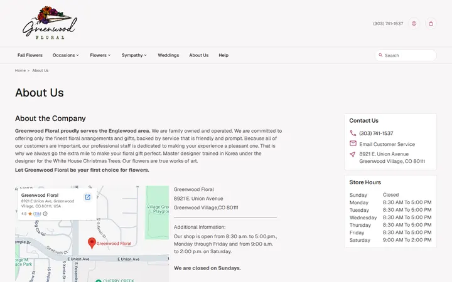Click the envelope icon in Contact Us
The height and width of the screenshot is (282, 452).
pos(353,144)
